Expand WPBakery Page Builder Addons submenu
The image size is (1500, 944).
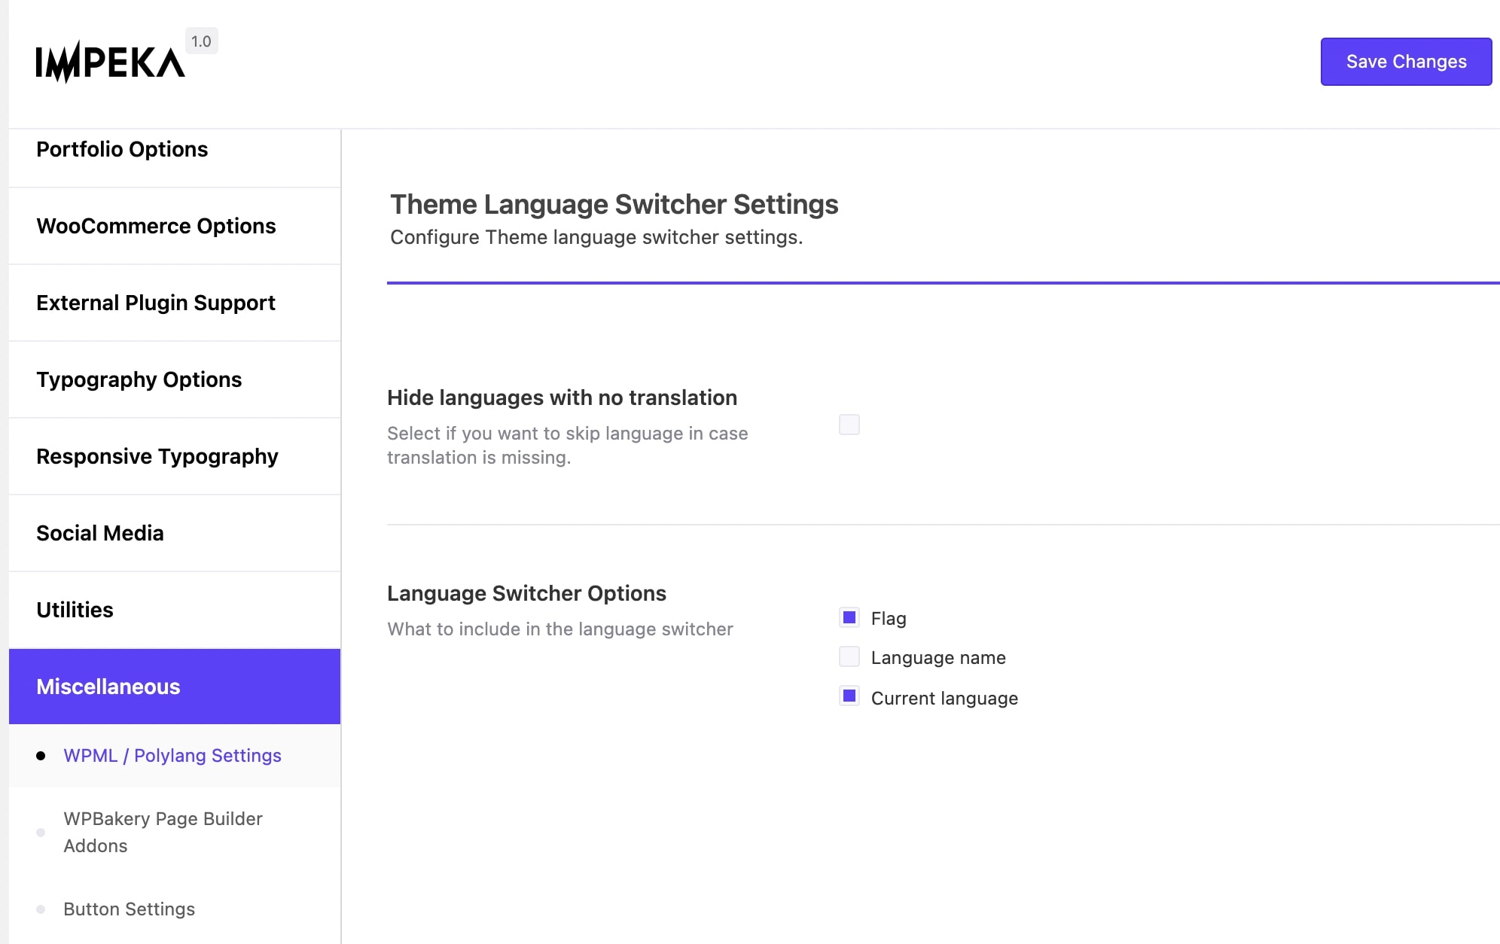tap(162, 832)
